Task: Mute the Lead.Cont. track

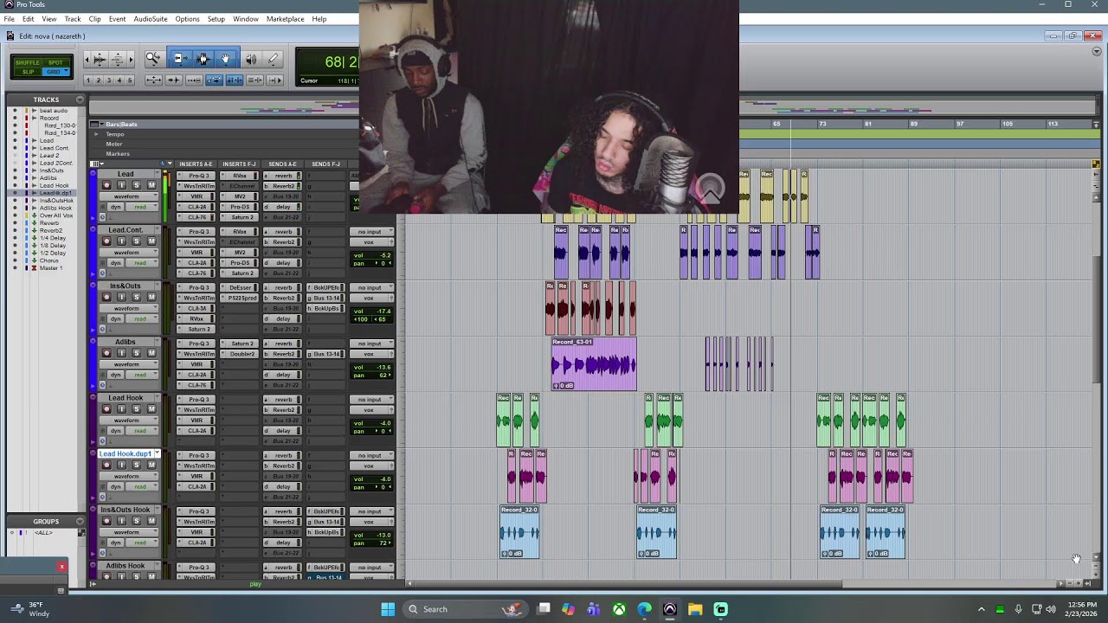Action: point(151,241)
